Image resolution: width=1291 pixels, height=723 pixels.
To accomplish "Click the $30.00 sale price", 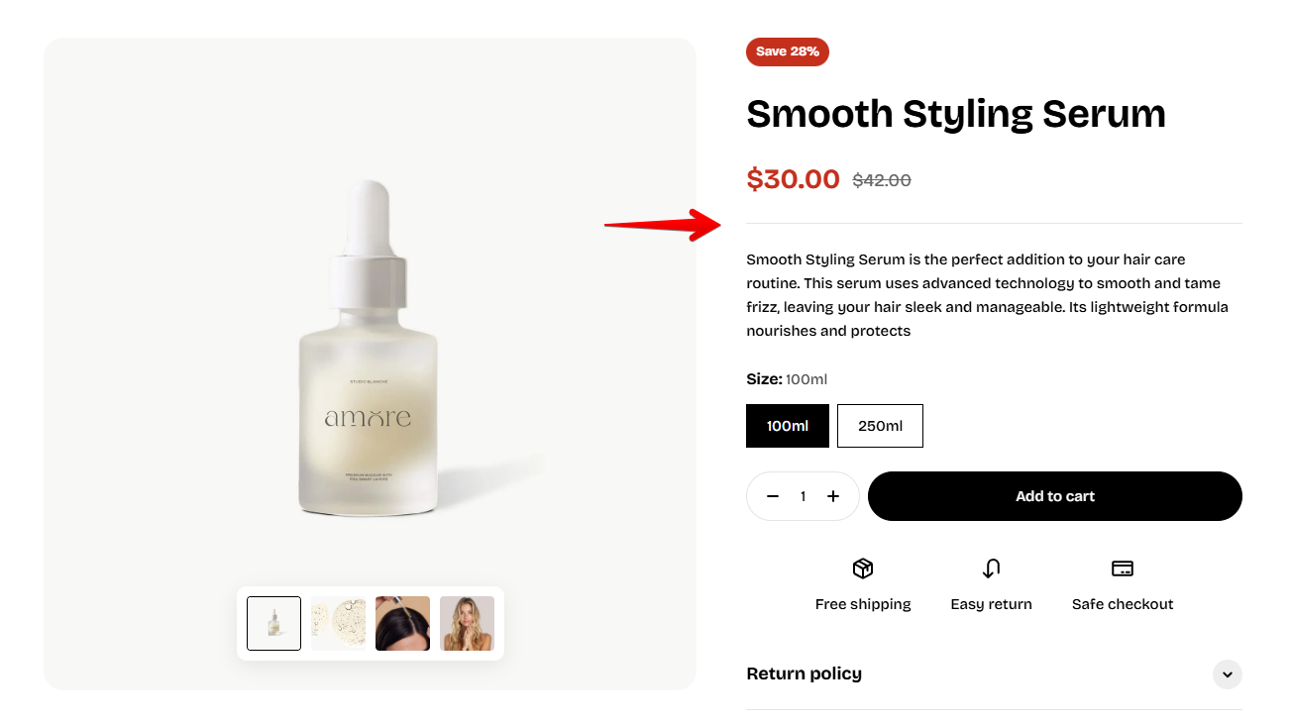I will point(793,179).
